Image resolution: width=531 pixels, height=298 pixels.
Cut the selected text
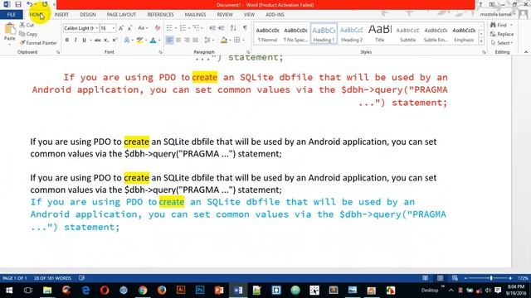pyautogui.click(x=27, y=25)
